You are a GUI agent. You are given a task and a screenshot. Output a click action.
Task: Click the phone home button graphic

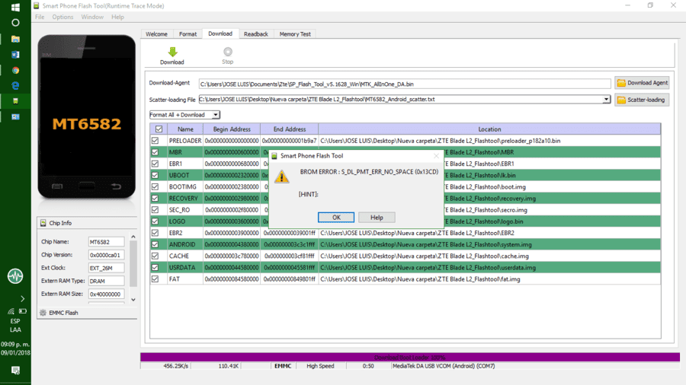[87, 186]
